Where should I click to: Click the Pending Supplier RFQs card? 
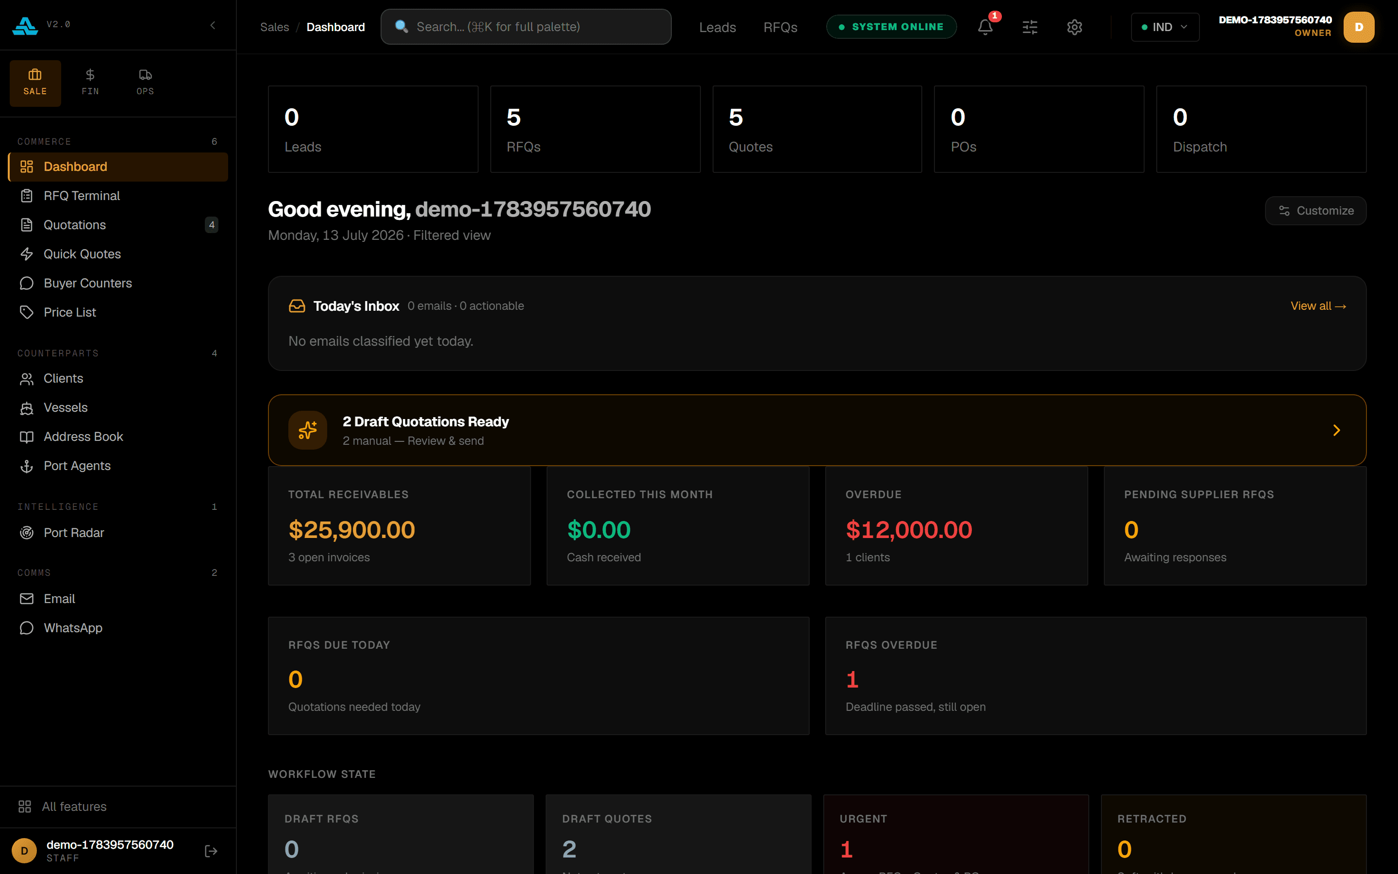click(1234, 526)
